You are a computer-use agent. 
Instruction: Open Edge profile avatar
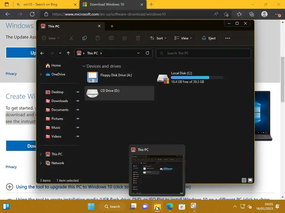click(x=264, y=14)
